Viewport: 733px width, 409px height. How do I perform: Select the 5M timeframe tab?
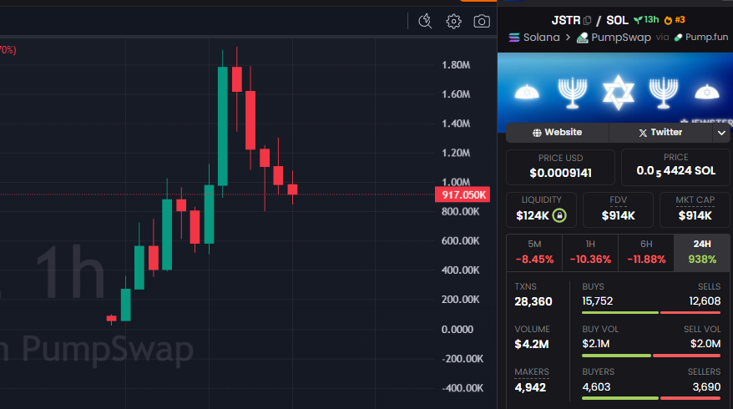pos(534,252)
